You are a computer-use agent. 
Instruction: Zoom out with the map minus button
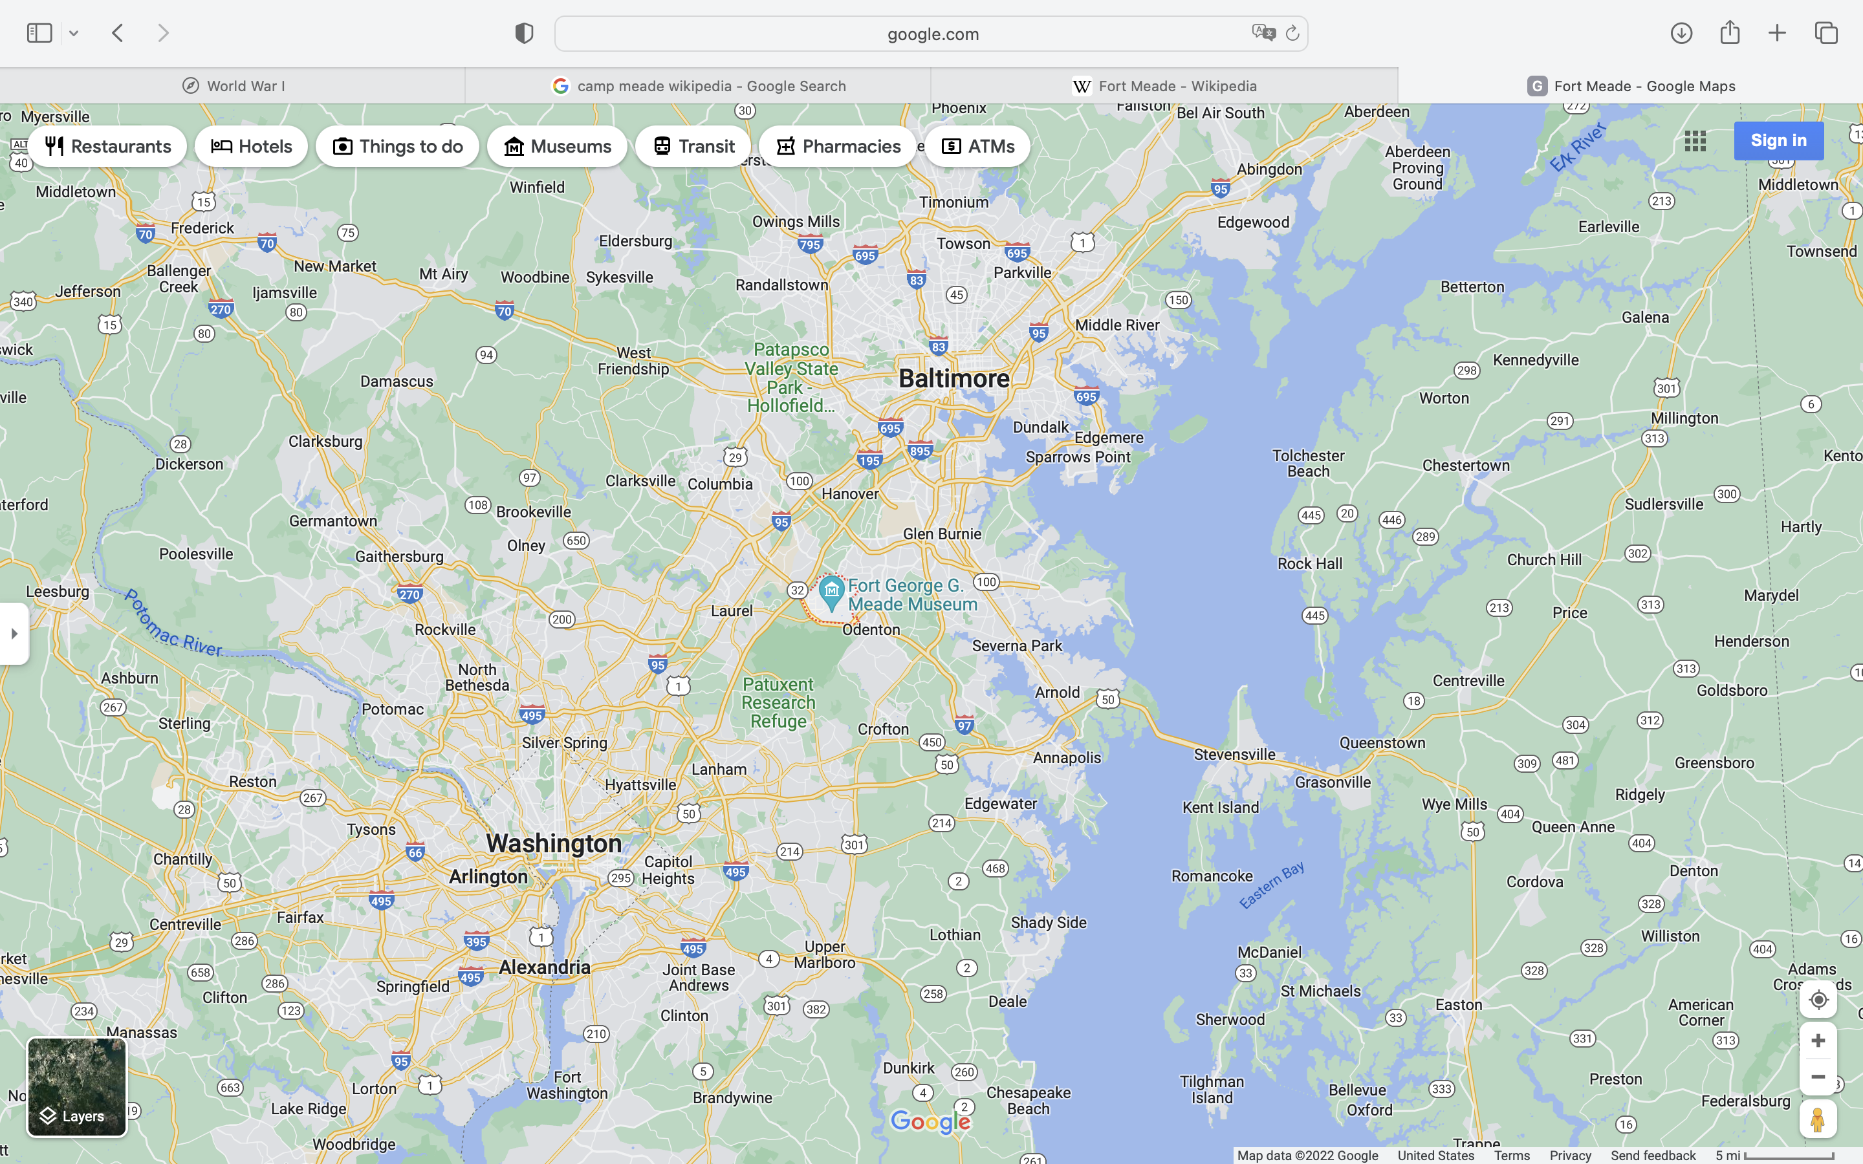point(1818,1077)
